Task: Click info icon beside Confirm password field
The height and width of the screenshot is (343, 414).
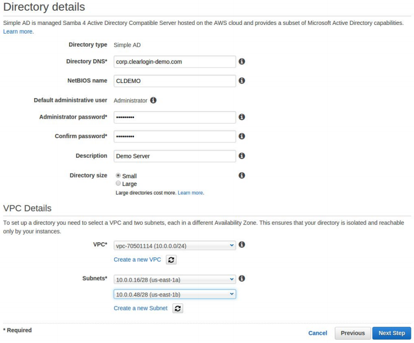Action: pos(242,137)
